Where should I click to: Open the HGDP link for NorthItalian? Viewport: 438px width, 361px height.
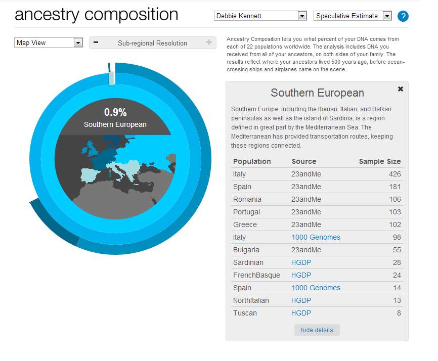tap(300, 300)
